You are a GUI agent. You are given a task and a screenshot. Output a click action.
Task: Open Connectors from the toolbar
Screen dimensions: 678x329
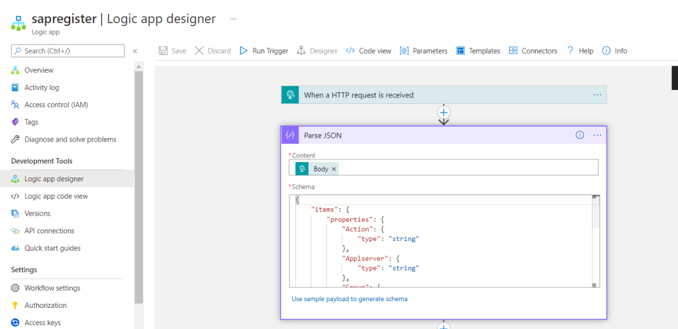[533, 50]
